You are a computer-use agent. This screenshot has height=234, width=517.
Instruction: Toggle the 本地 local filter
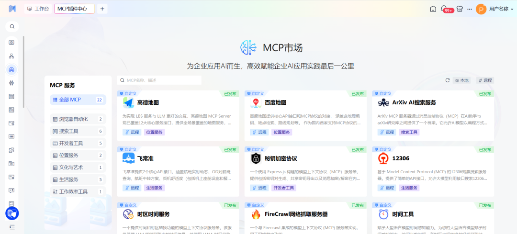(x=461, y=80)
